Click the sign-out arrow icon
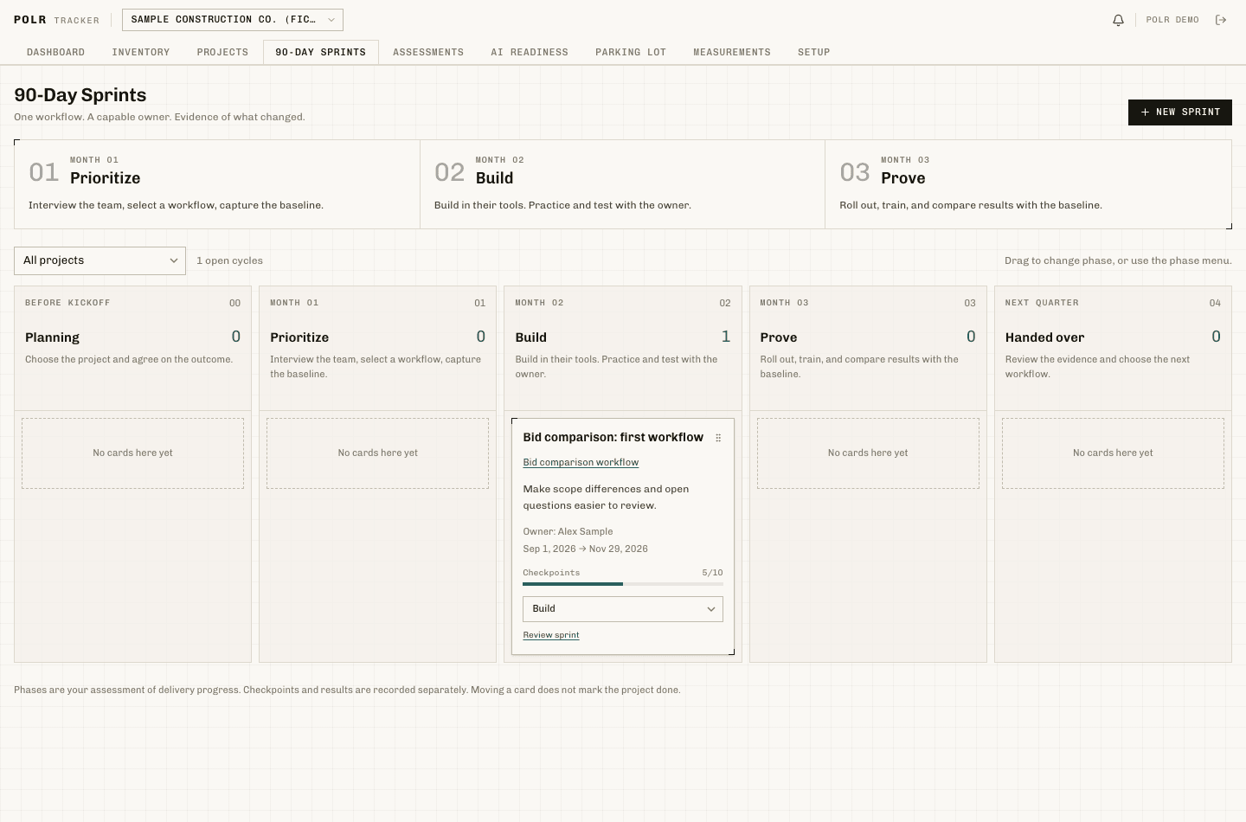The image size is (1246, 822). 1221,20
